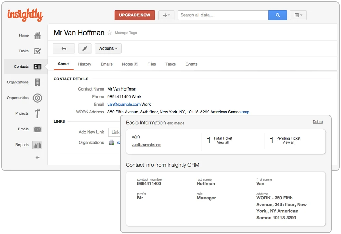Open the Organizations building icon

37,82
